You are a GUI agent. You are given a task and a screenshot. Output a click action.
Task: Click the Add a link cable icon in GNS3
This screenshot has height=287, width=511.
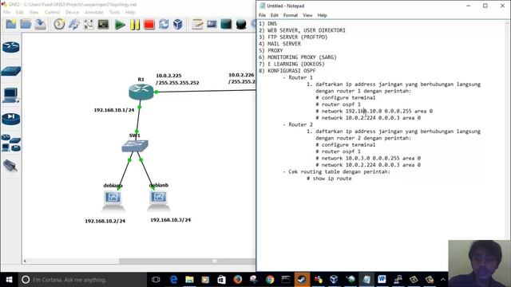tap(10, 166)
